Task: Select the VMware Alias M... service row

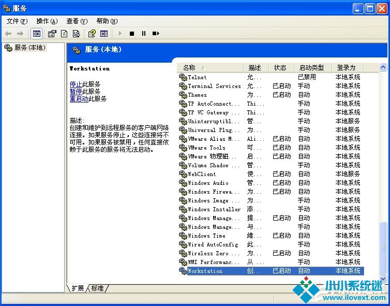Action: click(x=271, y=139)
